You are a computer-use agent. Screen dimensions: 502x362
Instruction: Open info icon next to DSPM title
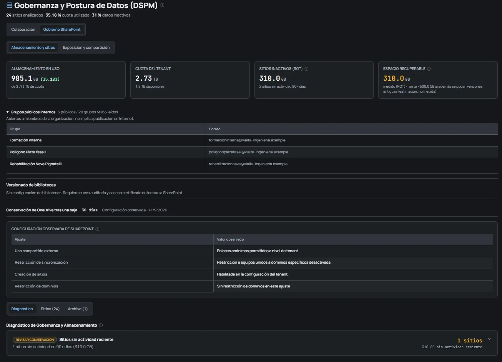[162, 5]
